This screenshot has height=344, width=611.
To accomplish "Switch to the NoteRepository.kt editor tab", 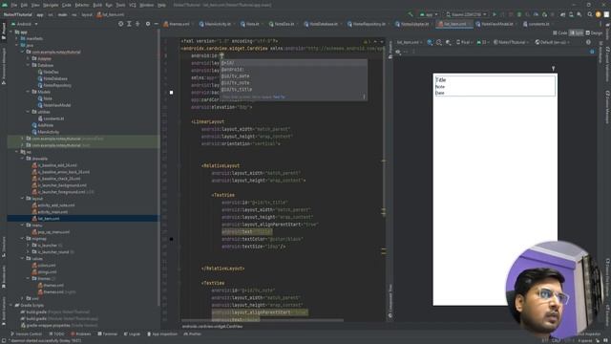I will 367,24.
